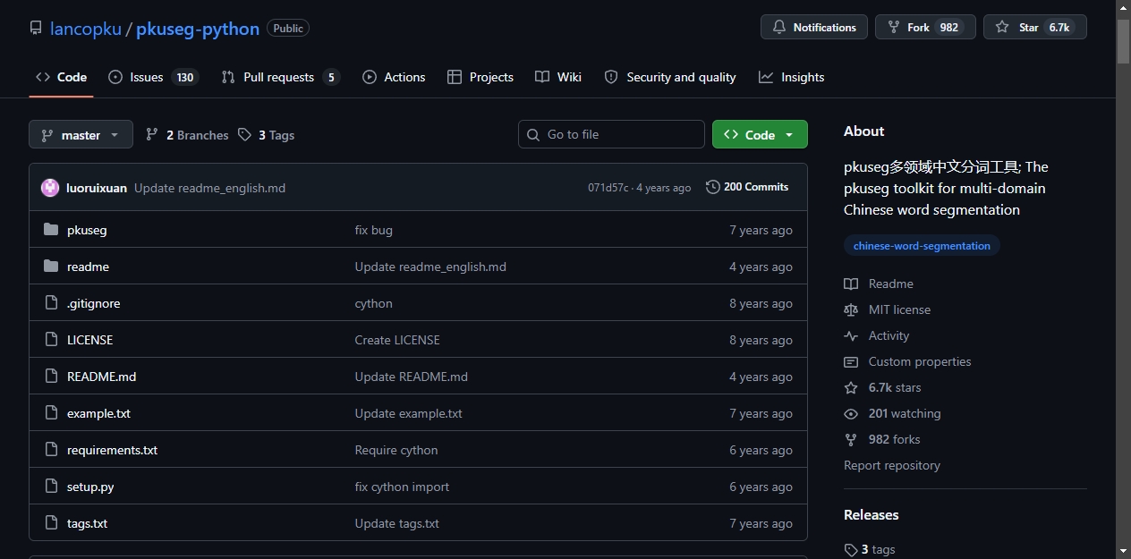Click the folder icon beside pkuseg
Screen dimensions: 1131x559
pos(51,230)
